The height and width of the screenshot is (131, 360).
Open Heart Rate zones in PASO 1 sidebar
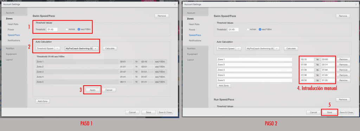click(13, 24)
